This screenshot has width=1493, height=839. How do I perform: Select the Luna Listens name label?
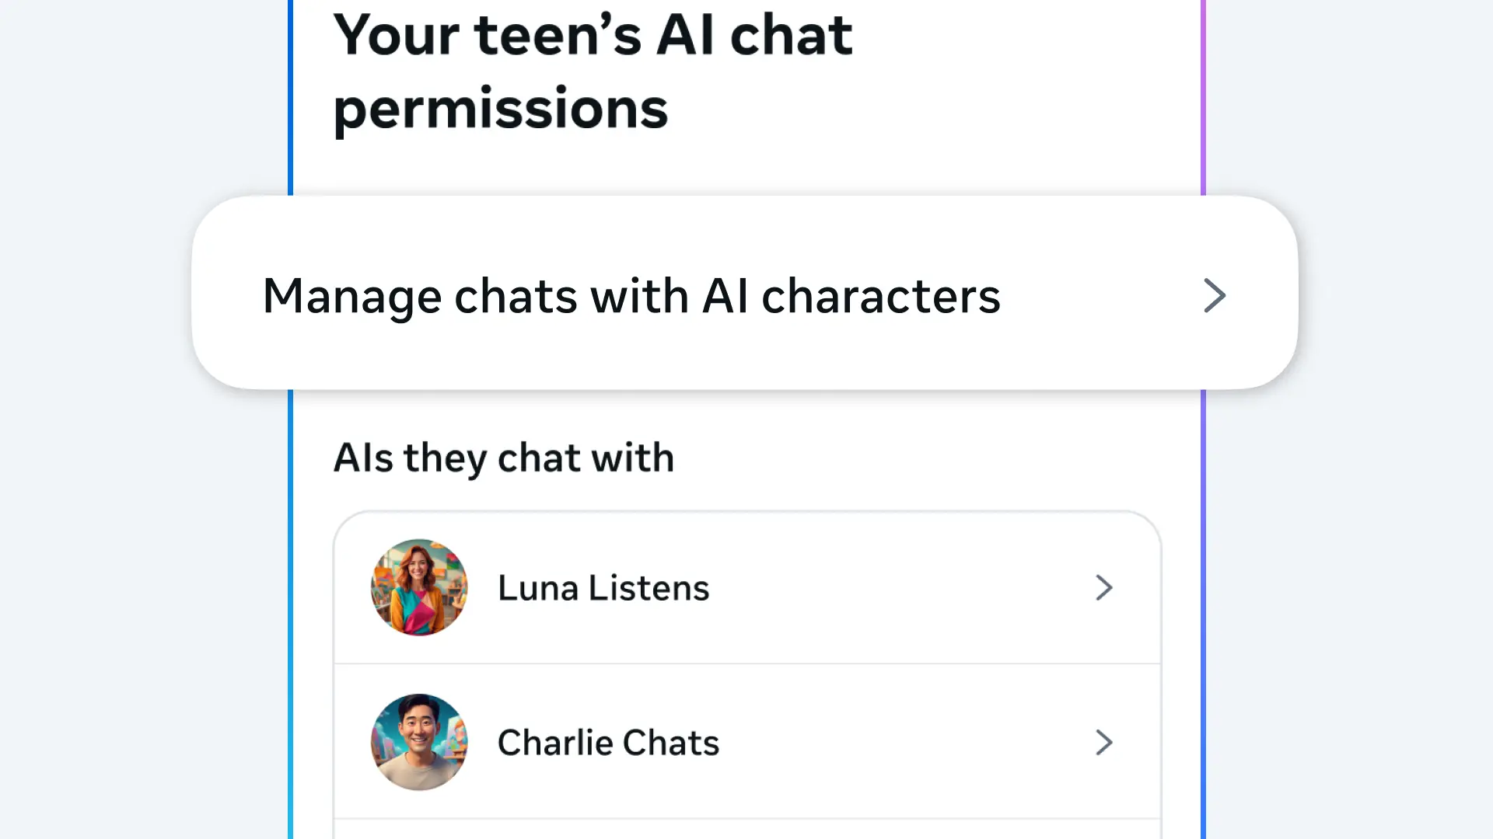(x=603, y=588)
